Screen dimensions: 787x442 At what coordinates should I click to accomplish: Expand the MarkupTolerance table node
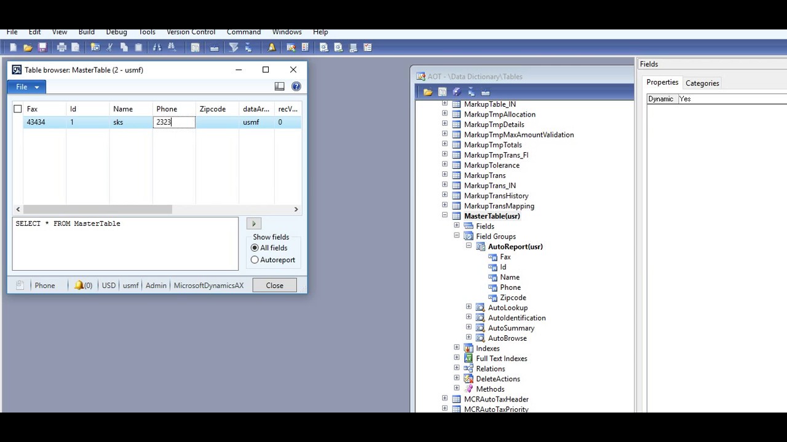coord(445,165)
